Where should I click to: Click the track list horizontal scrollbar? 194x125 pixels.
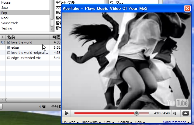point(33,100)
